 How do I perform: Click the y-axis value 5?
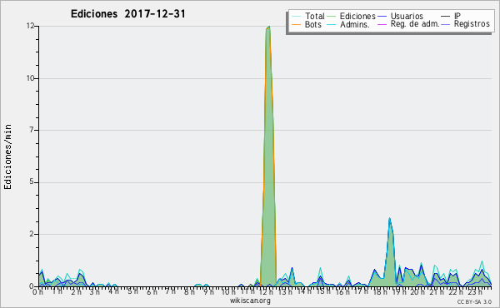coord(32,182)
